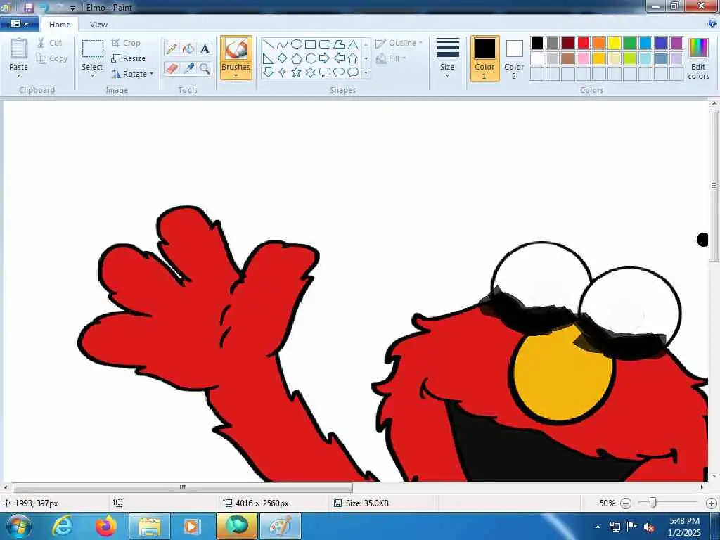Open the Size line thickness dropdown

click(x=447, y=58)
